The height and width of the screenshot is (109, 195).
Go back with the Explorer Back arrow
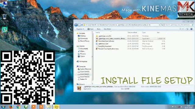pos(76,25)
